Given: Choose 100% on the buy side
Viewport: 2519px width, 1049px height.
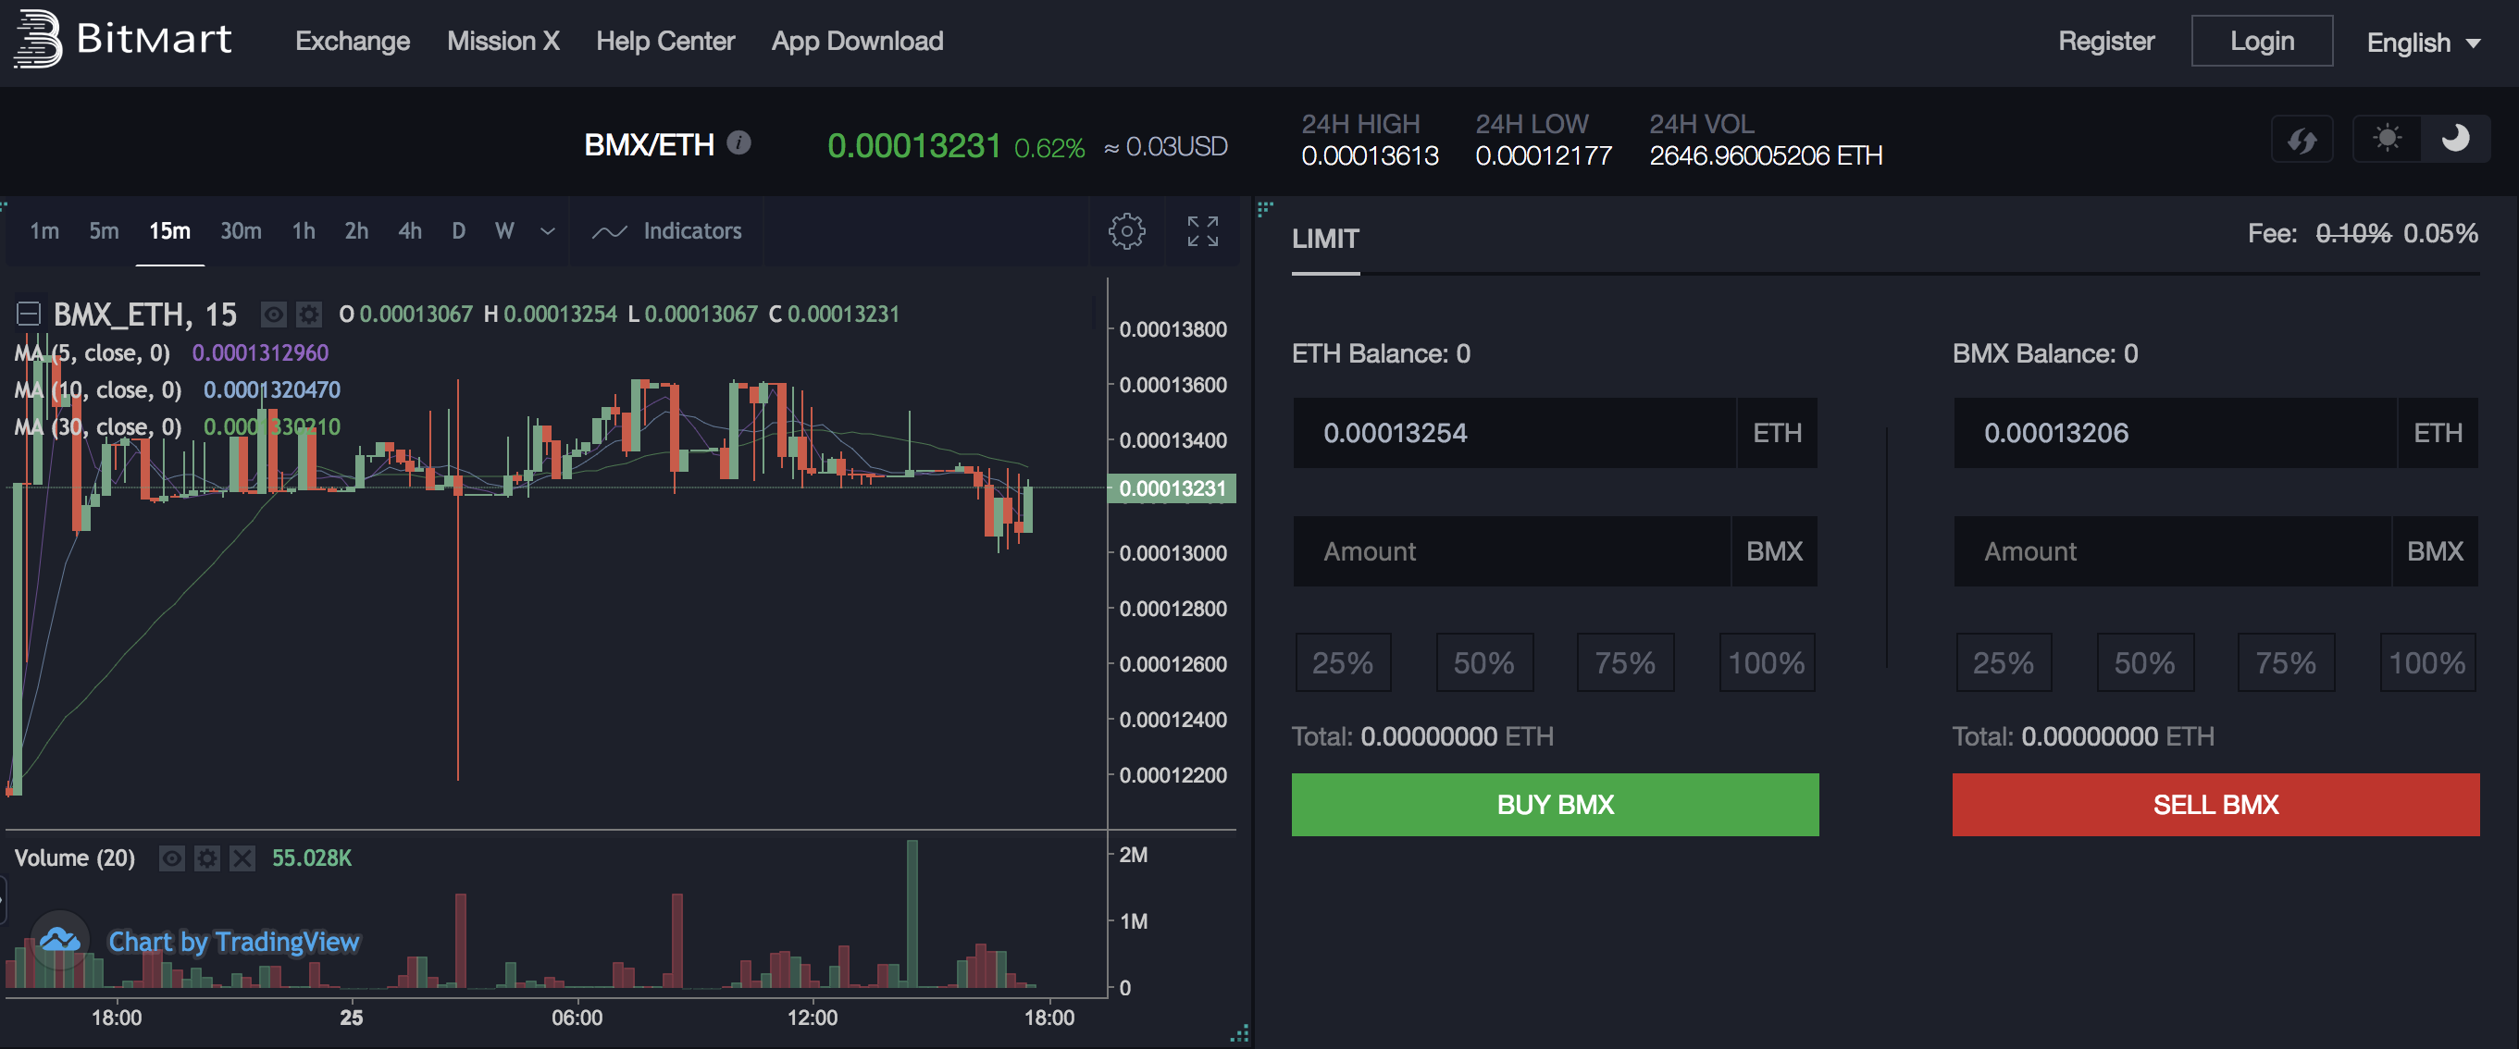Looking at the screenshot, I should click(1767, 663).
